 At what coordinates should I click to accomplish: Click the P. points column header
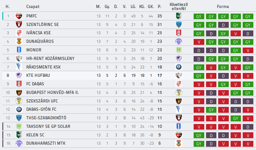pyautogui.click(x=160, y=6)
